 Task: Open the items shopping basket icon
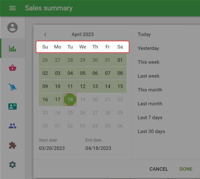12,68
